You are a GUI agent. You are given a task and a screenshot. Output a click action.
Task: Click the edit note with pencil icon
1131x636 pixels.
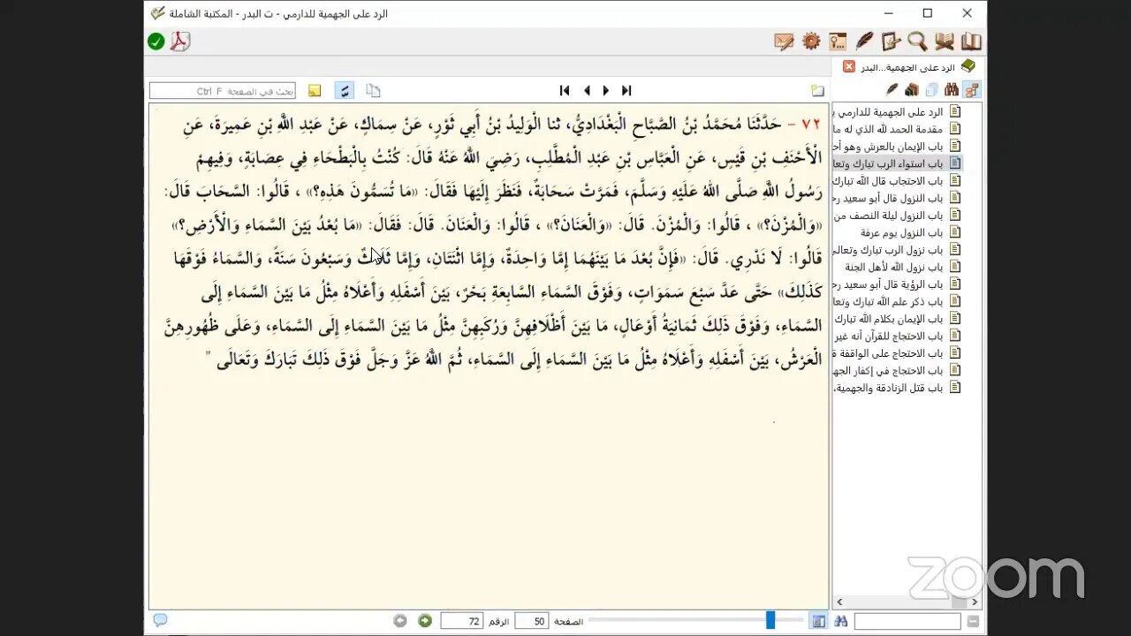[x=891, y=42]
